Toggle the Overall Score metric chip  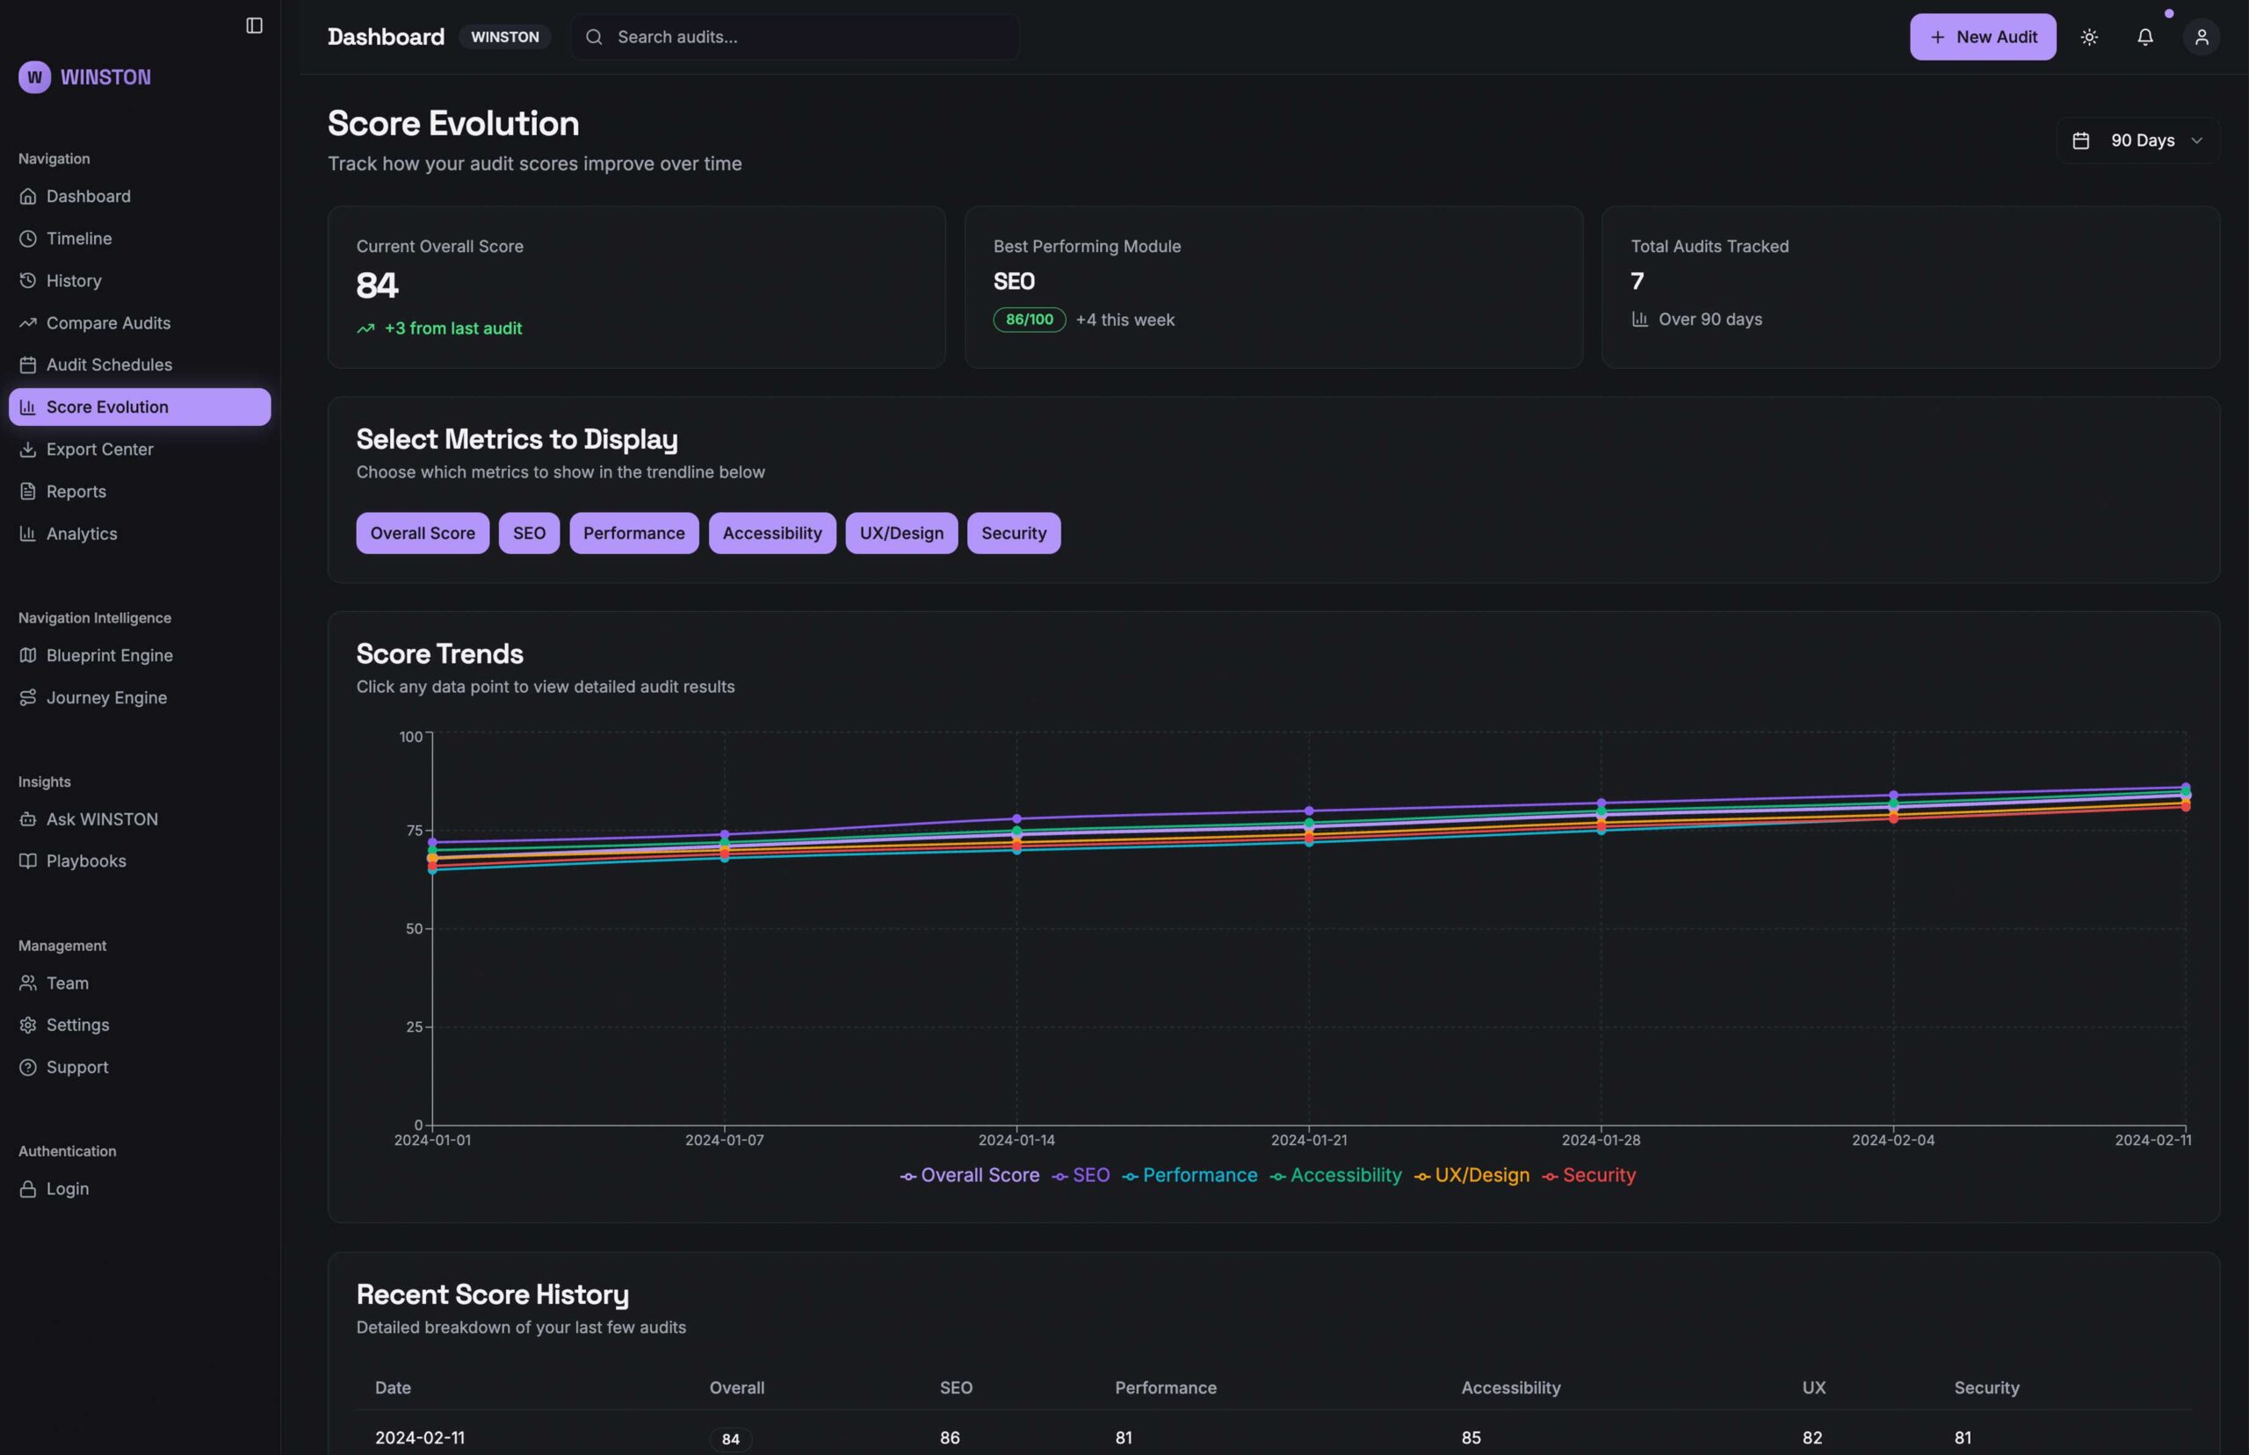423,533
